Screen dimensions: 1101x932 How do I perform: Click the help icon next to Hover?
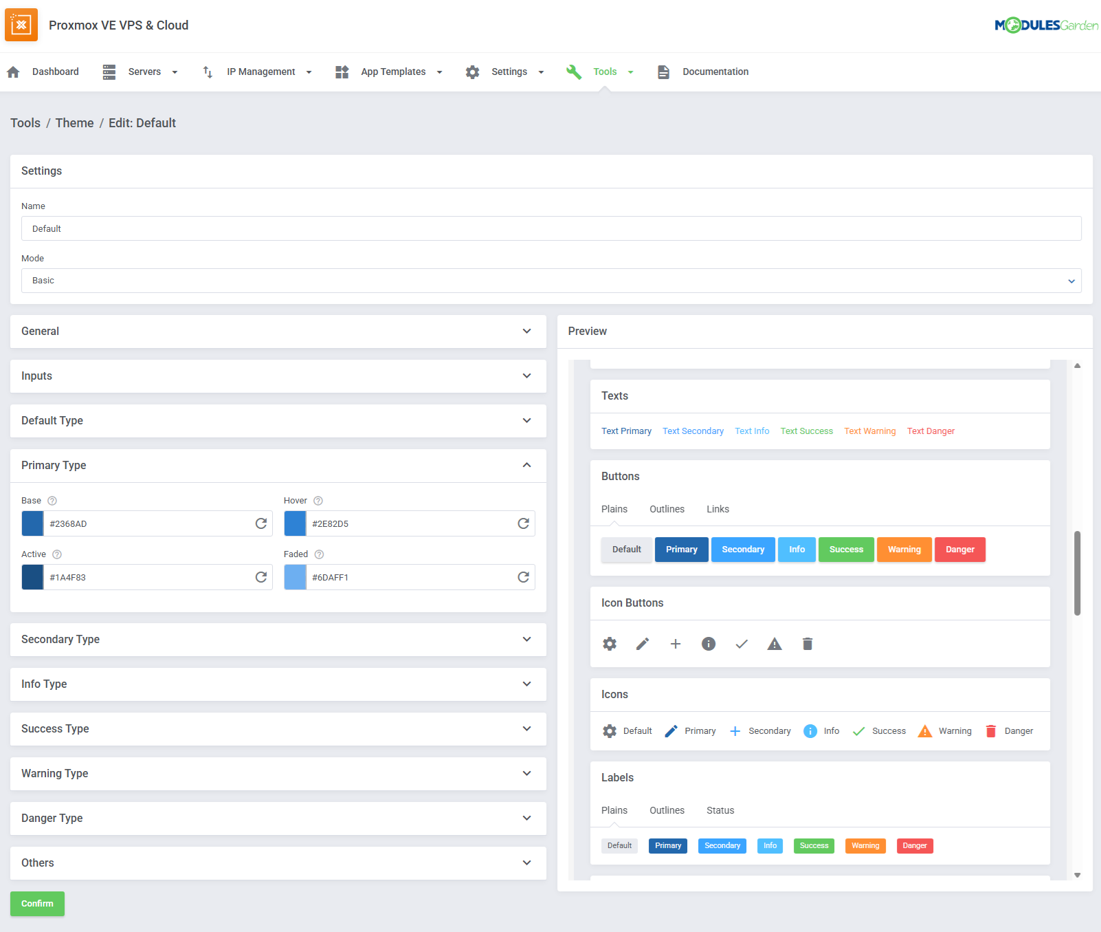point(318,501)
